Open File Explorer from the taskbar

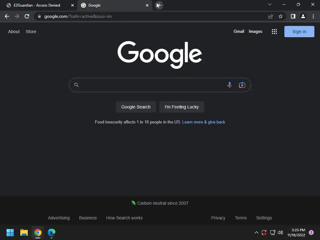pyautogui.click(x=24, y=232)
